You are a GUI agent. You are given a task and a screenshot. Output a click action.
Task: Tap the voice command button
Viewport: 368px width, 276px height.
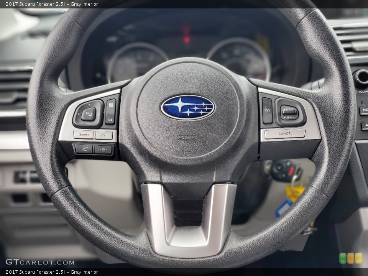(x=103, y=135)
